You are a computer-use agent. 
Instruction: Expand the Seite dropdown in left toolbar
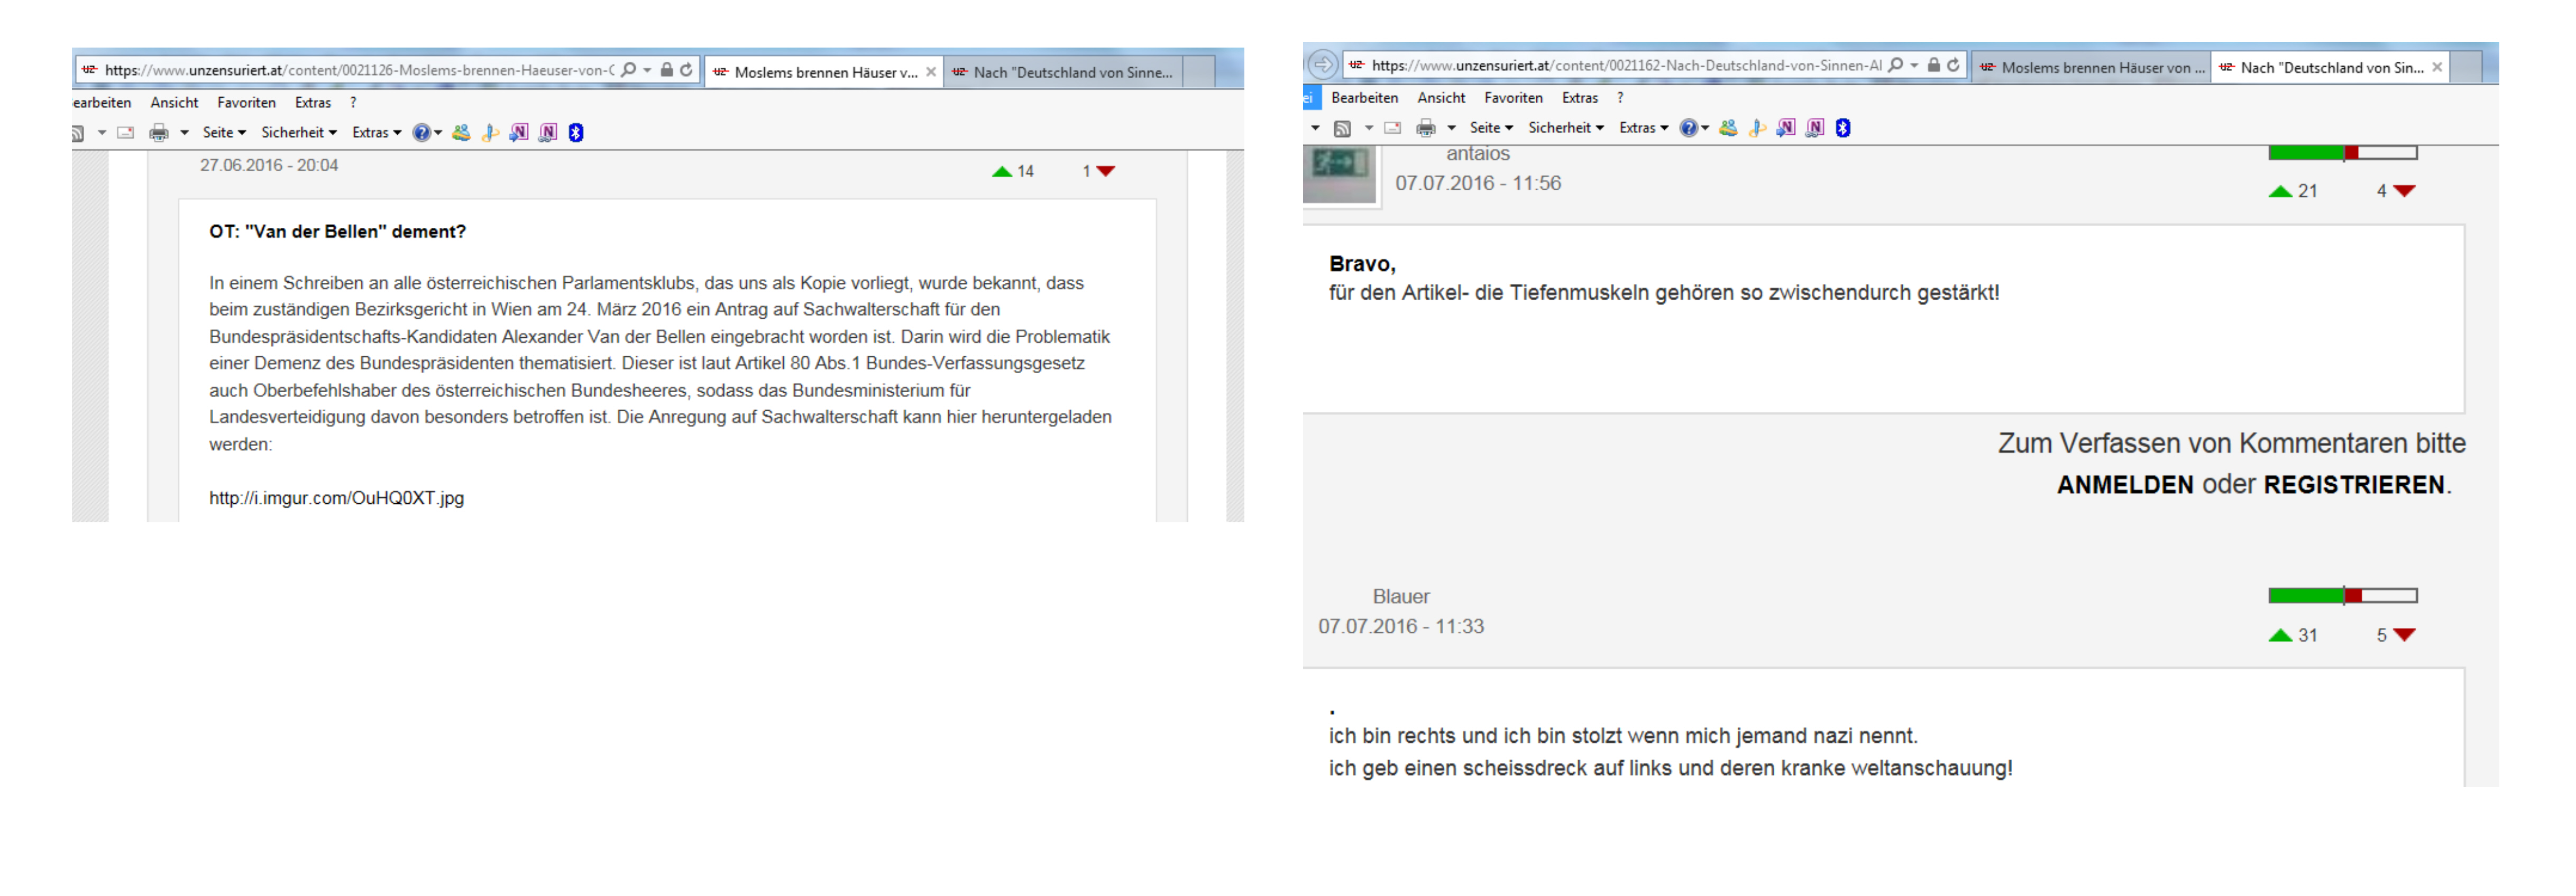[224, 133]
